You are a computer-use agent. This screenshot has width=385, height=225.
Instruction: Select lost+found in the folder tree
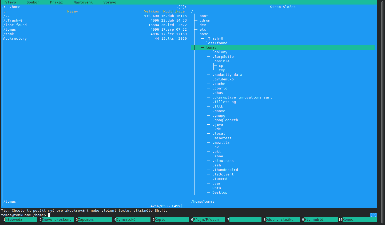click(217, 43)
